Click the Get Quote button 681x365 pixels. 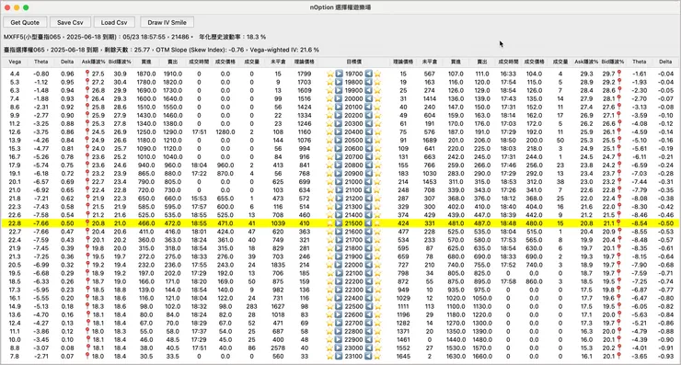[x=25, y=22]
